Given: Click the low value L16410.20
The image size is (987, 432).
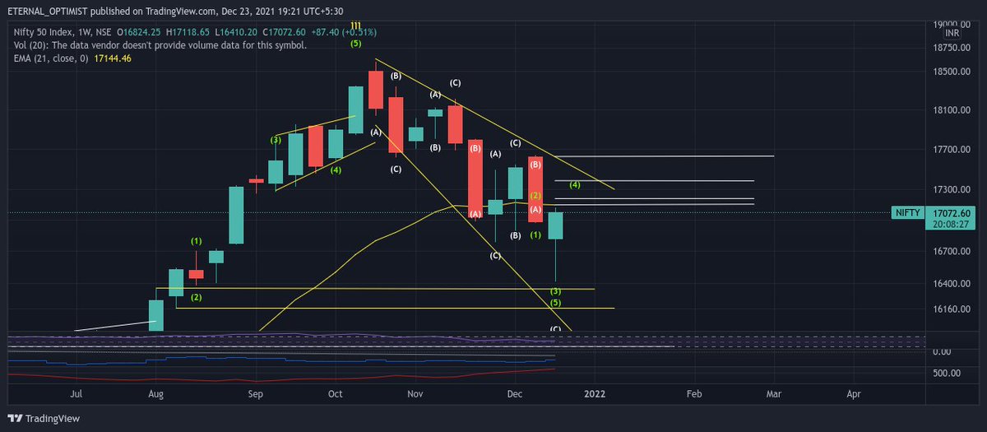Looking at the screenshot, I should [234, 33].
